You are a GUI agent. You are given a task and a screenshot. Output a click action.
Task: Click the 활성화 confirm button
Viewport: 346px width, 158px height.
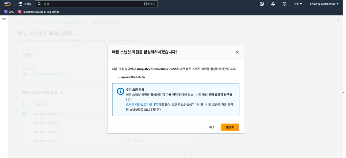point(230,127)
